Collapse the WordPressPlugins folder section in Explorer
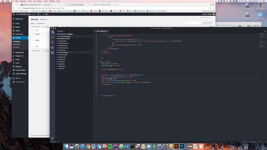The image size is (267, 150). point(63,39)
